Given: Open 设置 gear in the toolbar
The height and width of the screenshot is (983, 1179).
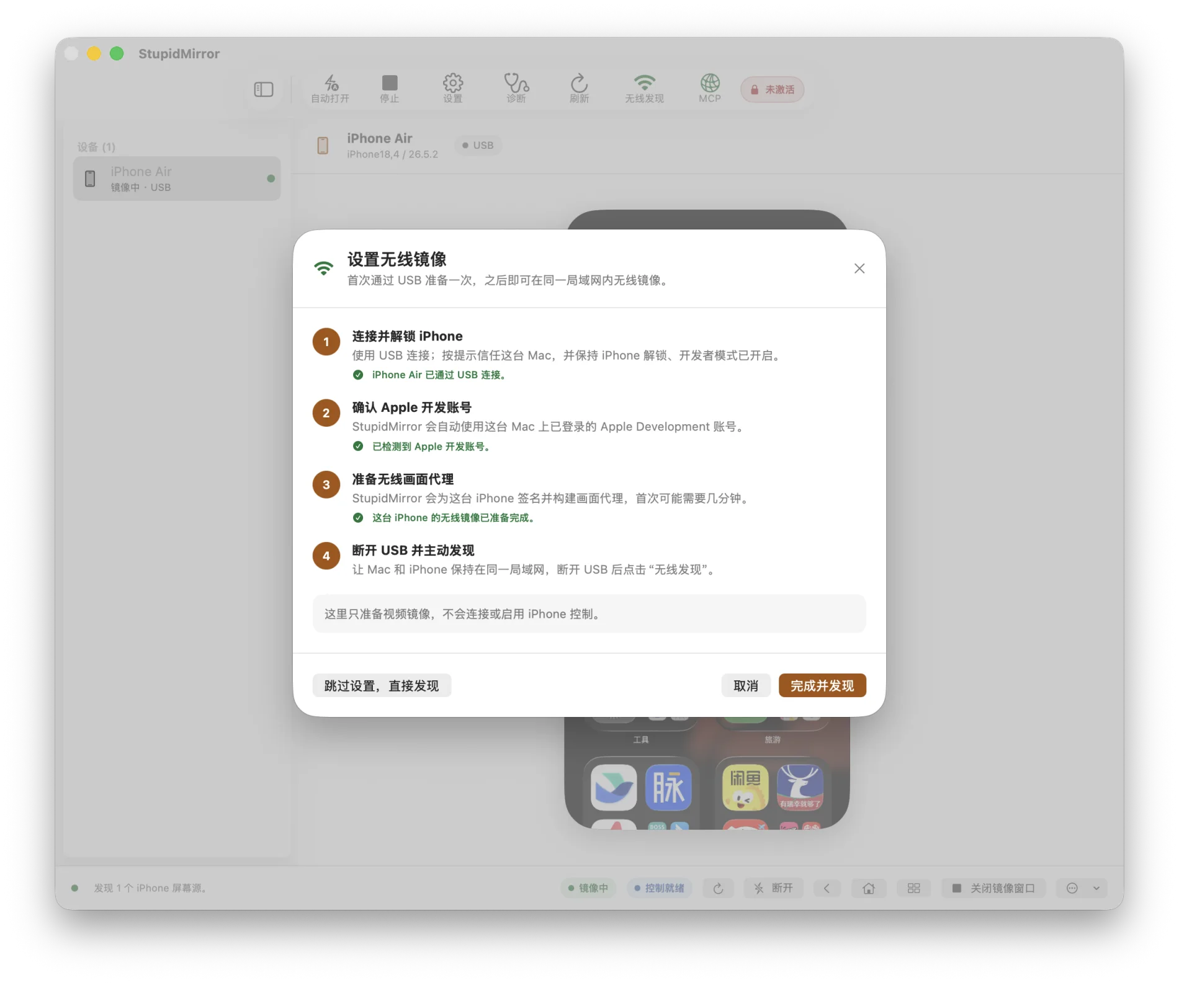Looking at the screenshot, I should click(453, 89).
